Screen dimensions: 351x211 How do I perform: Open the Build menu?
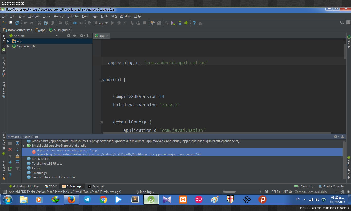click(x=86, y=16)
